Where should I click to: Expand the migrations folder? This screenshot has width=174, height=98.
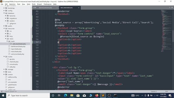[5, 18]
